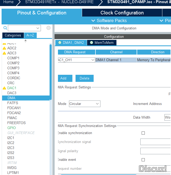
Task: Click the Direction column header
Action: click(154, 52)
